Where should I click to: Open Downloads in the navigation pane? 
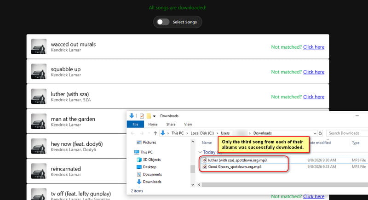152,182
